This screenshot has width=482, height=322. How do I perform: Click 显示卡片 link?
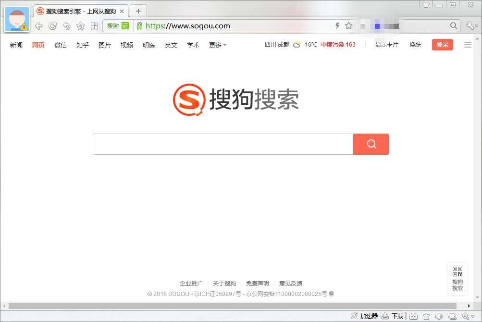point(386,45)
